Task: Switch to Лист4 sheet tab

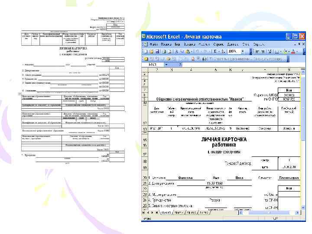Action: pyautogui.click(x=204, y=213)
